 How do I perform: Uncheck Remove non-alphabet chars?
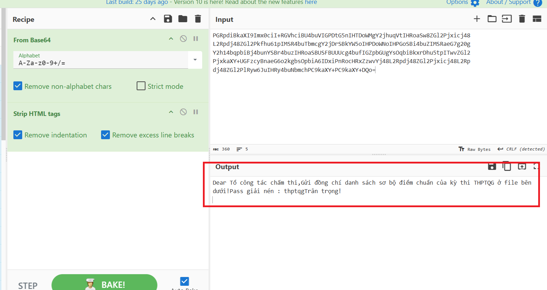coord(18,86)
